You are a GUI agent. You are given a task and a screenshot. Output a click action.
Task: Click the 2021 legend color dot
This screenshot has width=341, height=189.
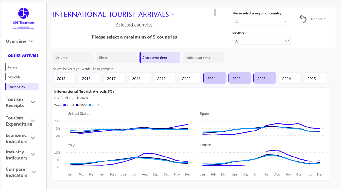[x=65, y=105]
